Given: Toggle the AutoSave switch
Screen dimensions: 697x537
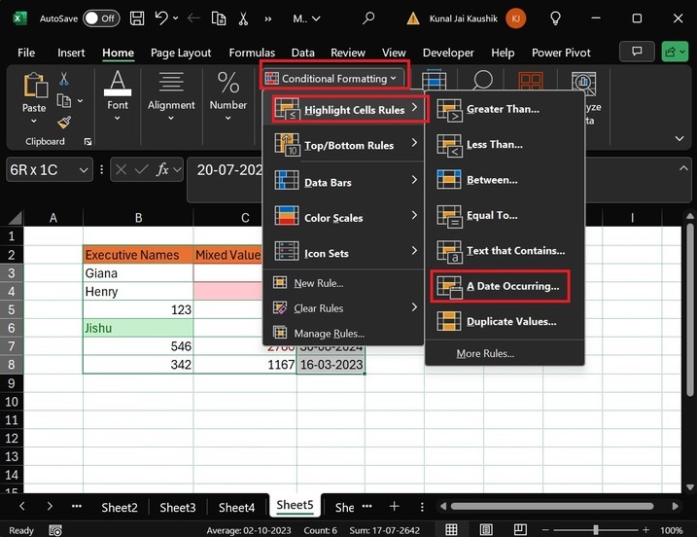Looking at the screenshot, I should pos(101,18).
